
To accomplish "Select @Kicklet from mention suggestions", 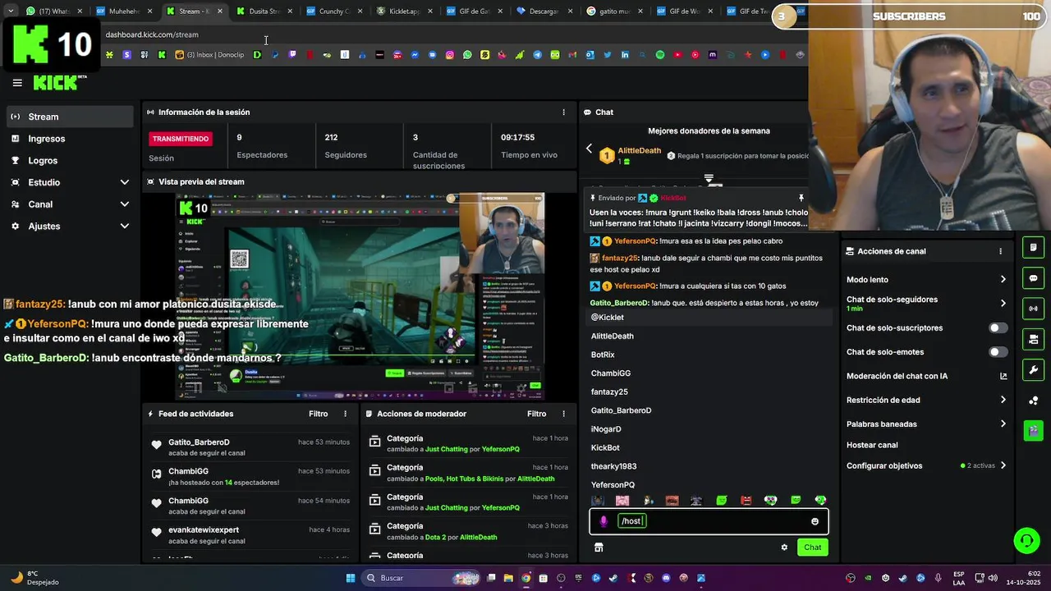I will (709, 318).
